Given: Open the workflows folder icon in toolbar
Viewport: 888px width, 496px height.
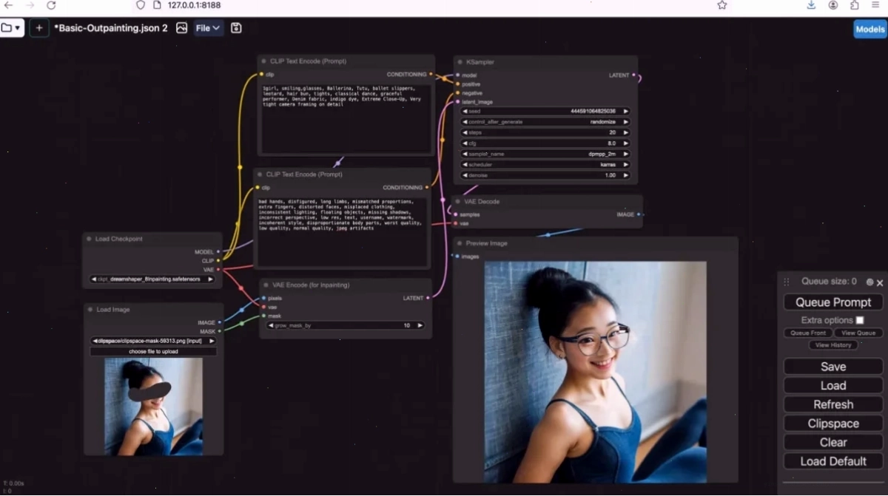Looking at the screenshot, I should point(12,28).
